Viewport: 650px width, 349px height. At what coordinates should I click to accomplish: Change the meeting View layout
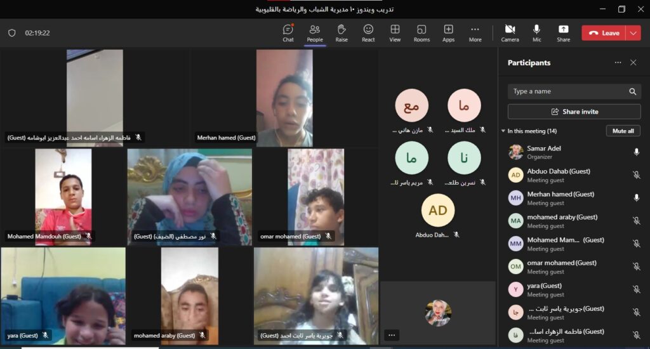395,33
